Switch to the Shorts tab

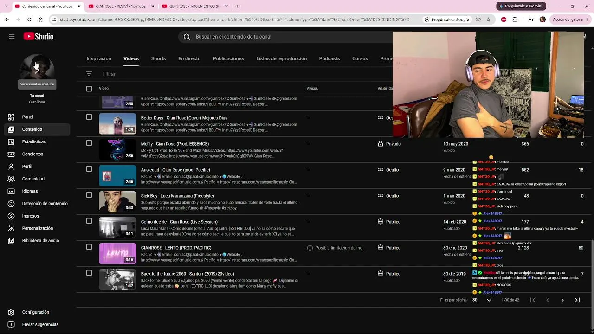158,59
